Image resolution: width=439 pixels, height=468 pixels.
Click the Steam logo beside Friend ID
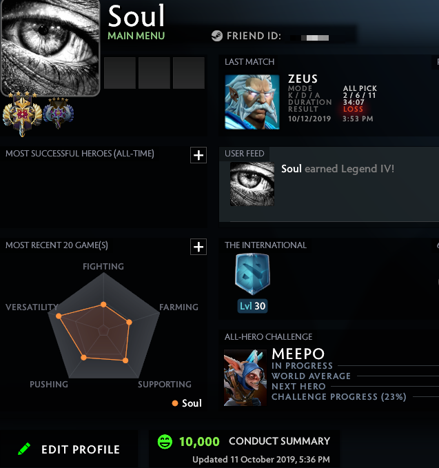point(217,36)
